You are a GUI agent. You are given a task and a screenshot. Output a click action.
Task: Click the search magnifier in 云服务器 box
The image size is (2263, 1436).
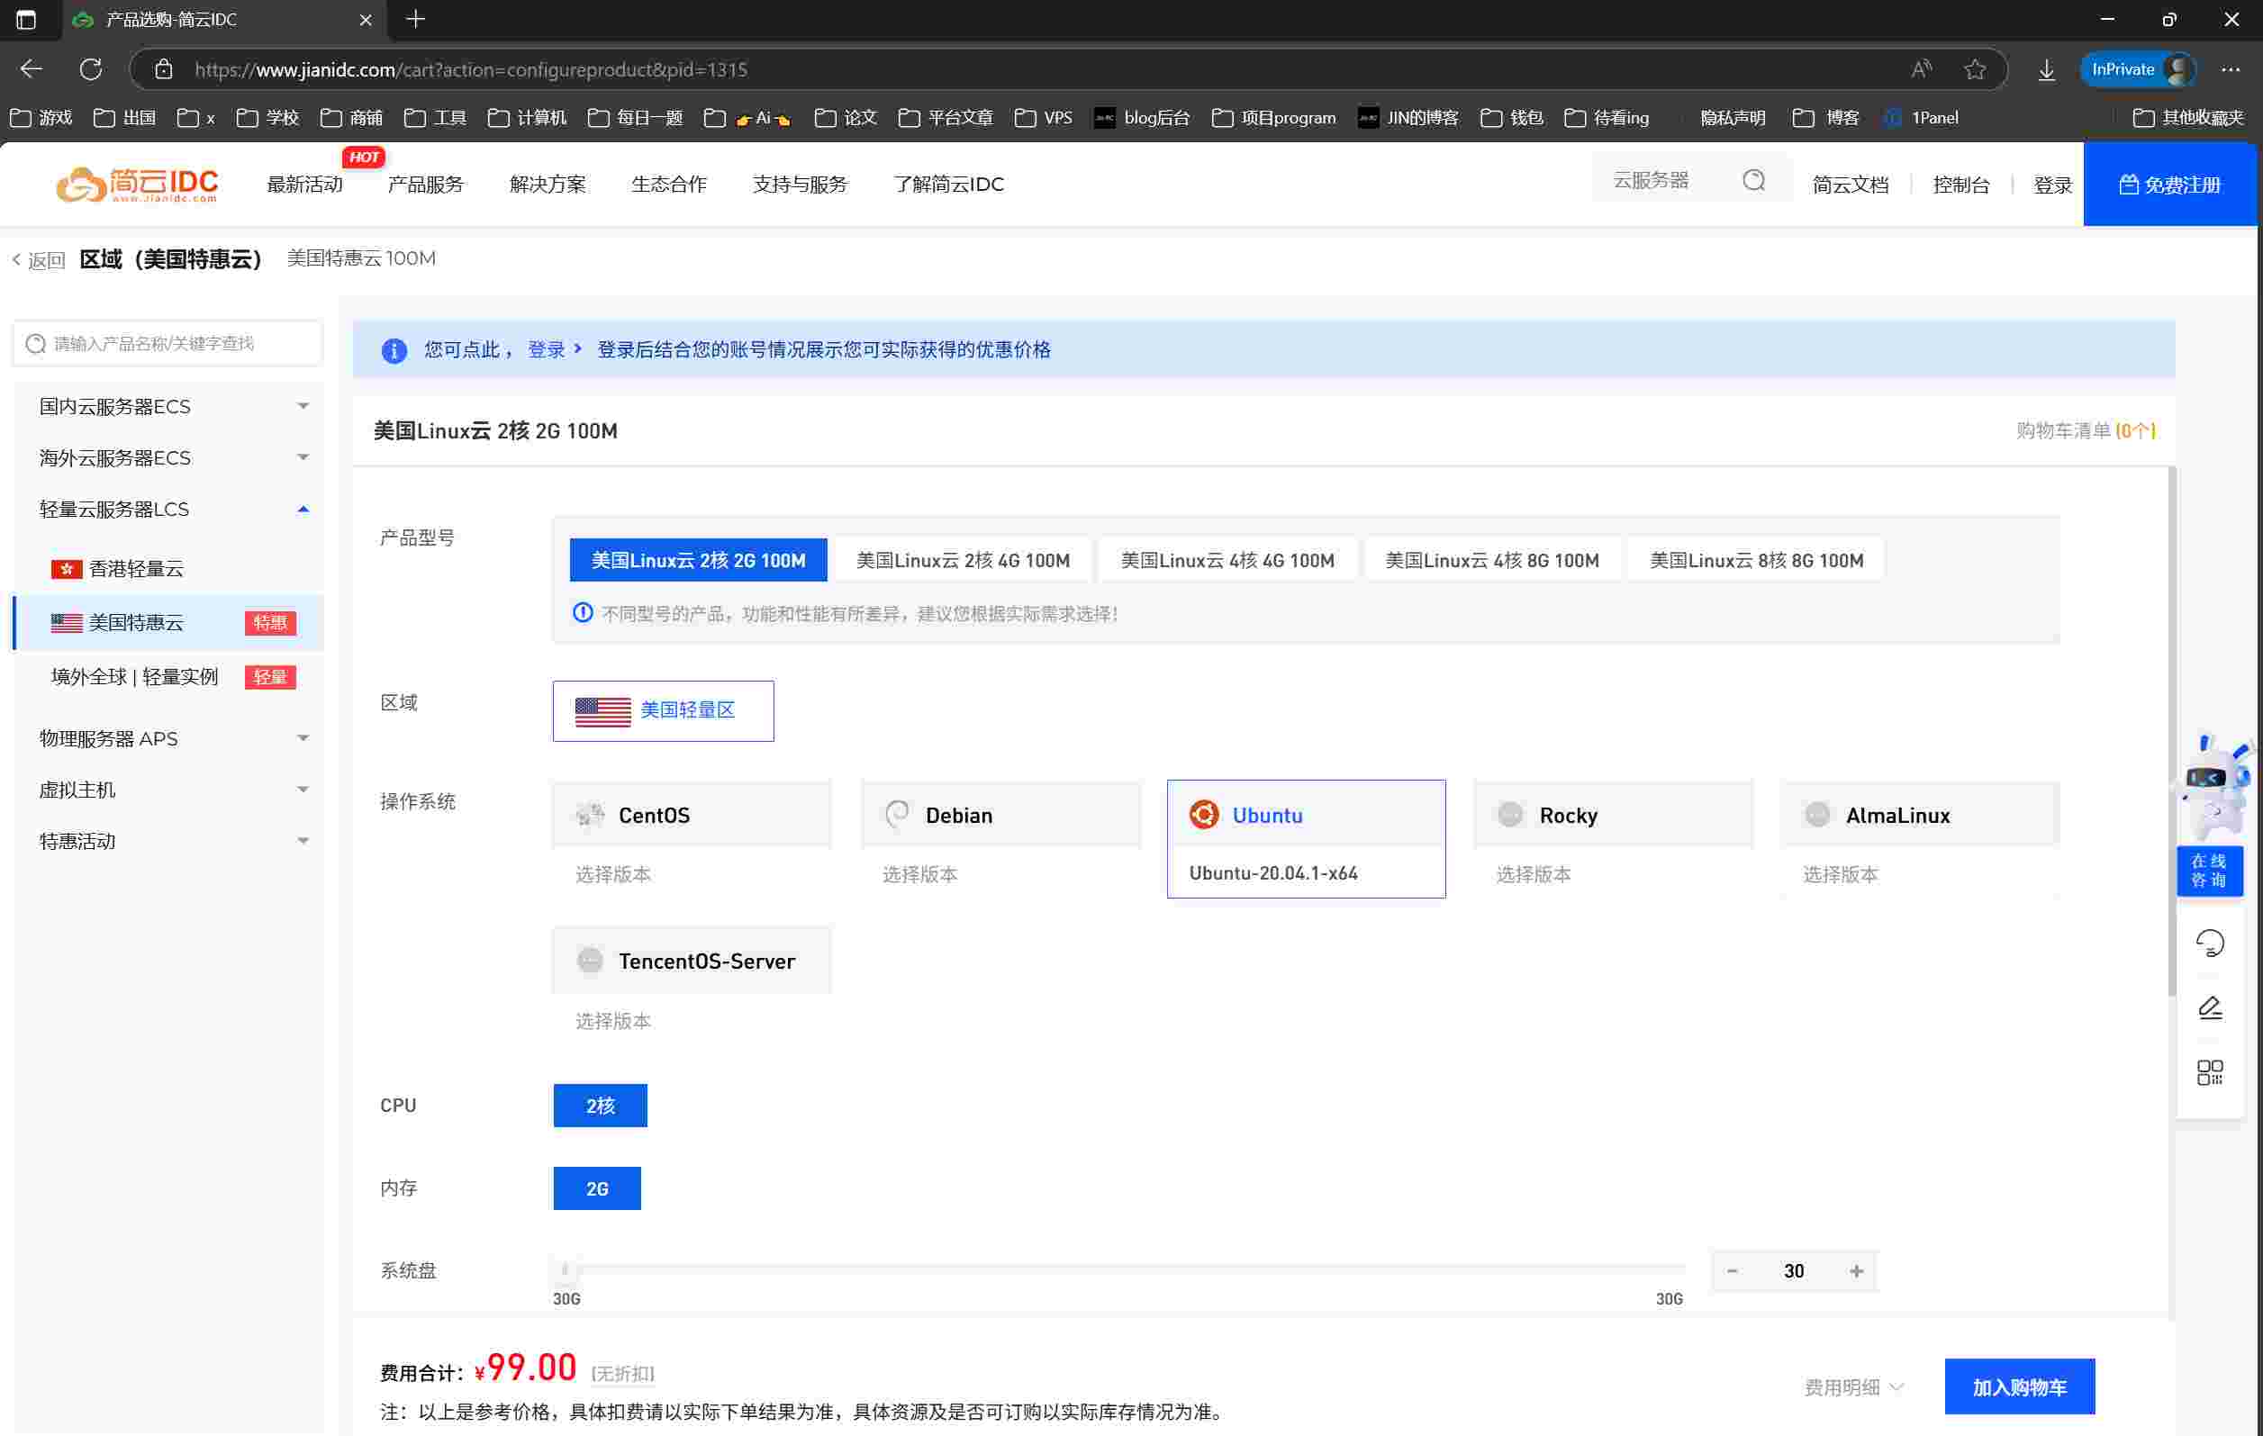coord(1753,180)
